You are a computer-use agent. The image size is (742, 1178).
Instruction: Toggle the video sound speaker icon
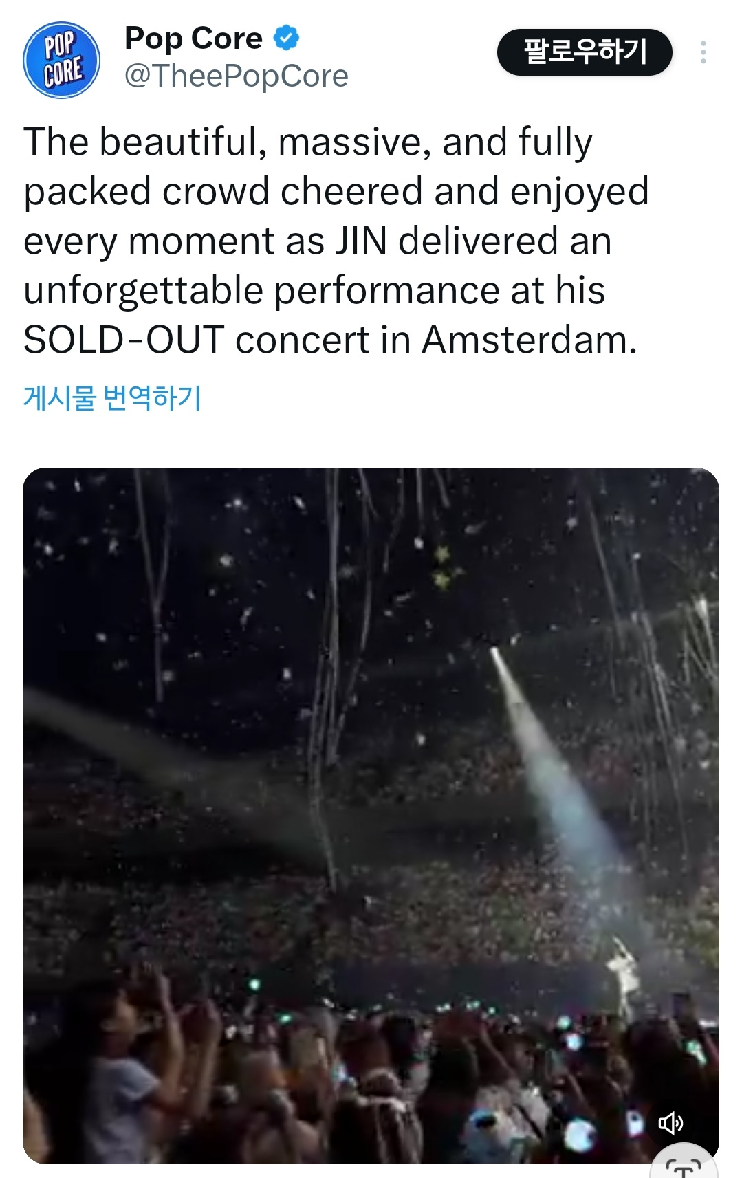(x=670, y=1123)
